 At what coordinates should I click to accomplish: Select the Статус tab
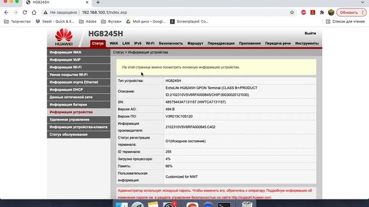98,44
